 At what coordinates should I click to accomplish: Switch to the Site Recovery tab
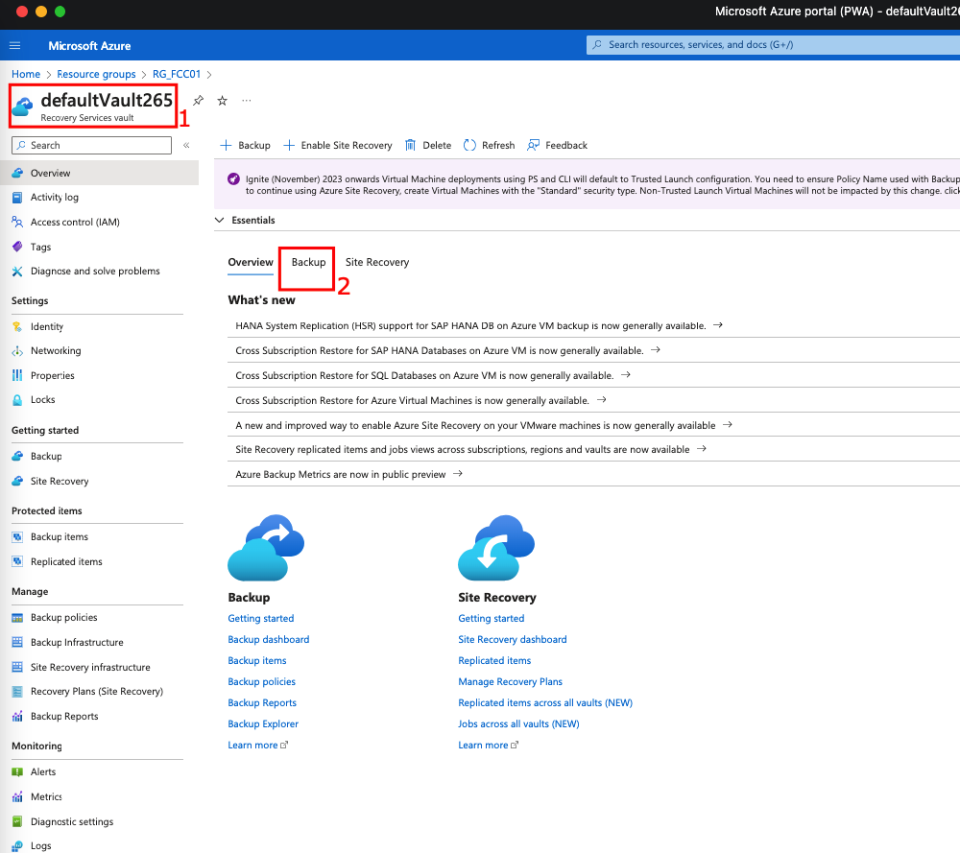pyautogui.click(x=377, y=263)
